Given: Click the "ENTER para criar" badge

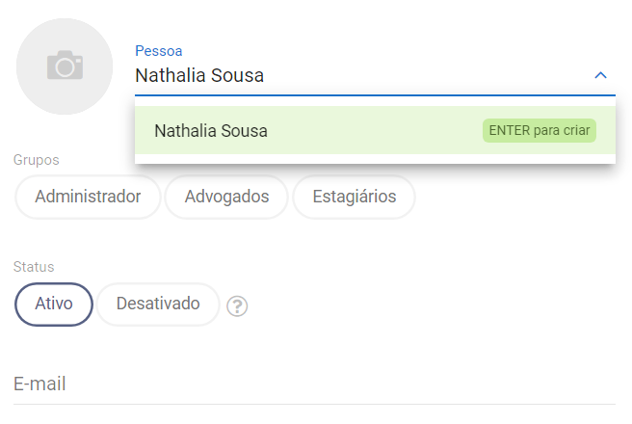Looking at the screenshot, I should point(540,130).
